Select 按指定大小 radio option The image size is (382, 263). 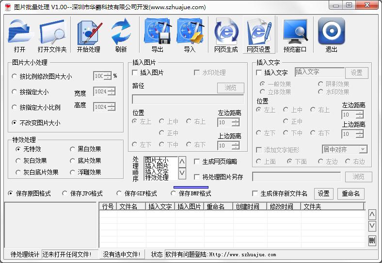[x=30, y=92]
